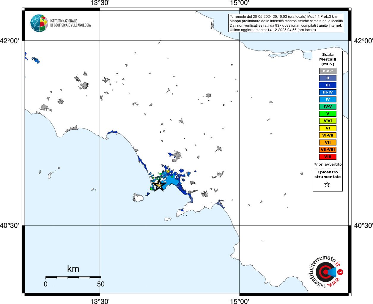
Task: Click the bottom 13°30' longitude label
Action: (x=100, y=301)
